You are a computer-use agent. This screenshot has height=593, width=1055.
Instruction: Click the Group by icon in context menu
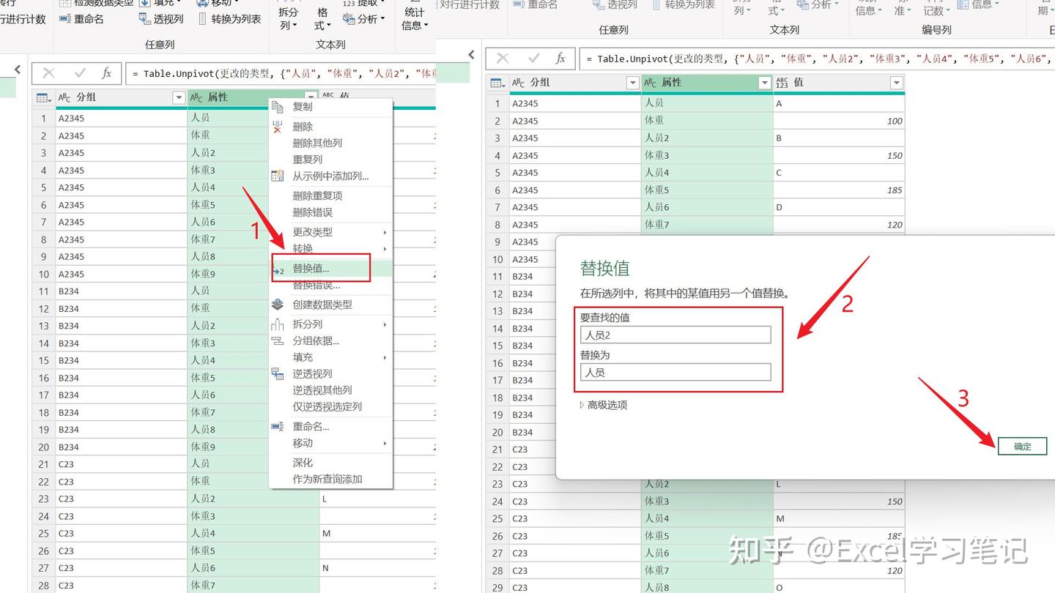tap(278, 340)
